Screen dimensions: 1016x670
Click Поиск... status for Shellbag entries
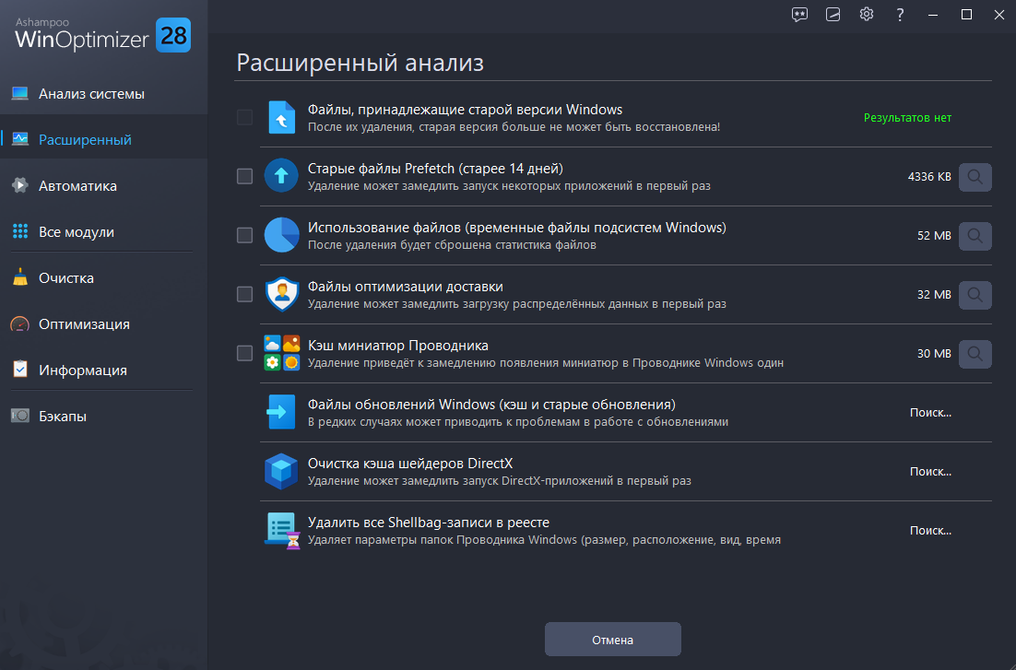point(930,530)
